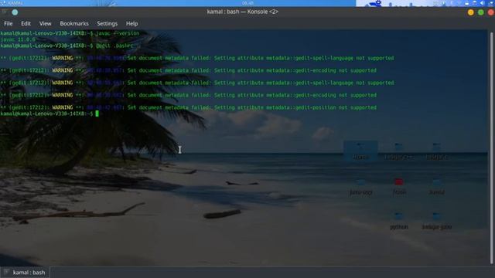The image size is (495, 278).
Task: Click the 'javac --version' command line
Action: [x=70, y=33]
